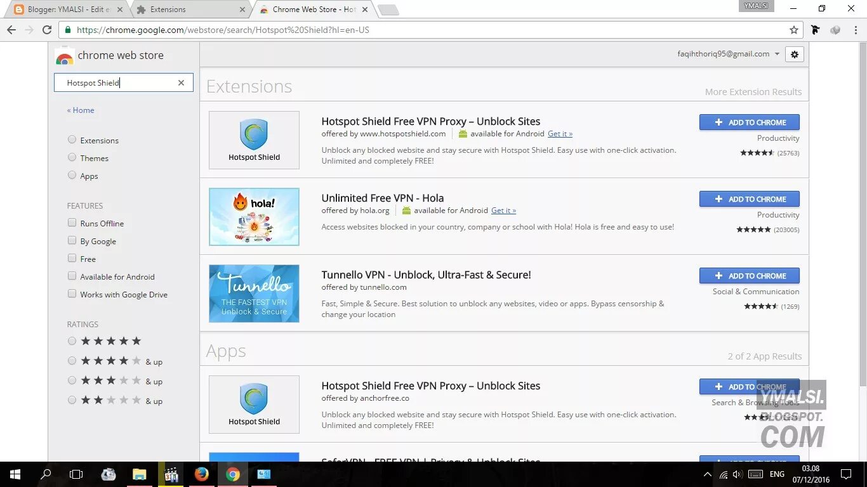Image resolution: width=867 pixels, height=487 pixels.
Task: Click the chrome web store logo
Action: click(x=64, y=56)
